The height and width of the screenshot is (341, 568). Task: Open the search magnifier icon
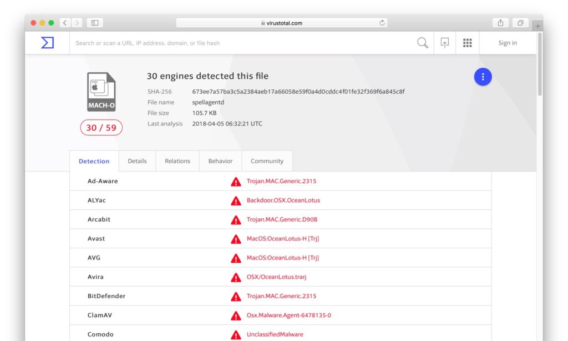[422, 42]
